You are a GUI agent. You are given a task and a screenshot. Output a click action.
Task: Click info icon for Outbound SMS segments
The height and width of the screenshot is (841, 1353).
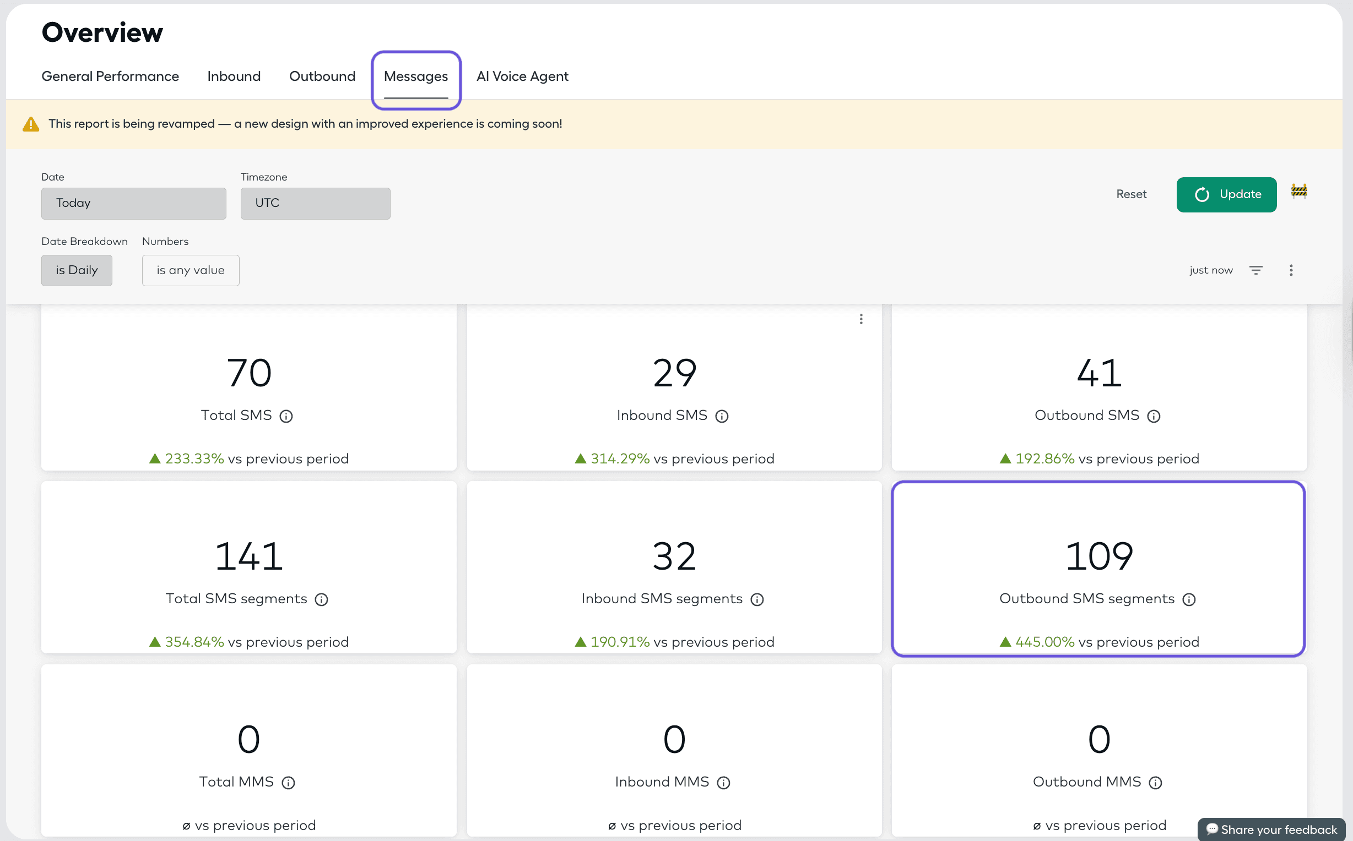[x=1189, y=599]
